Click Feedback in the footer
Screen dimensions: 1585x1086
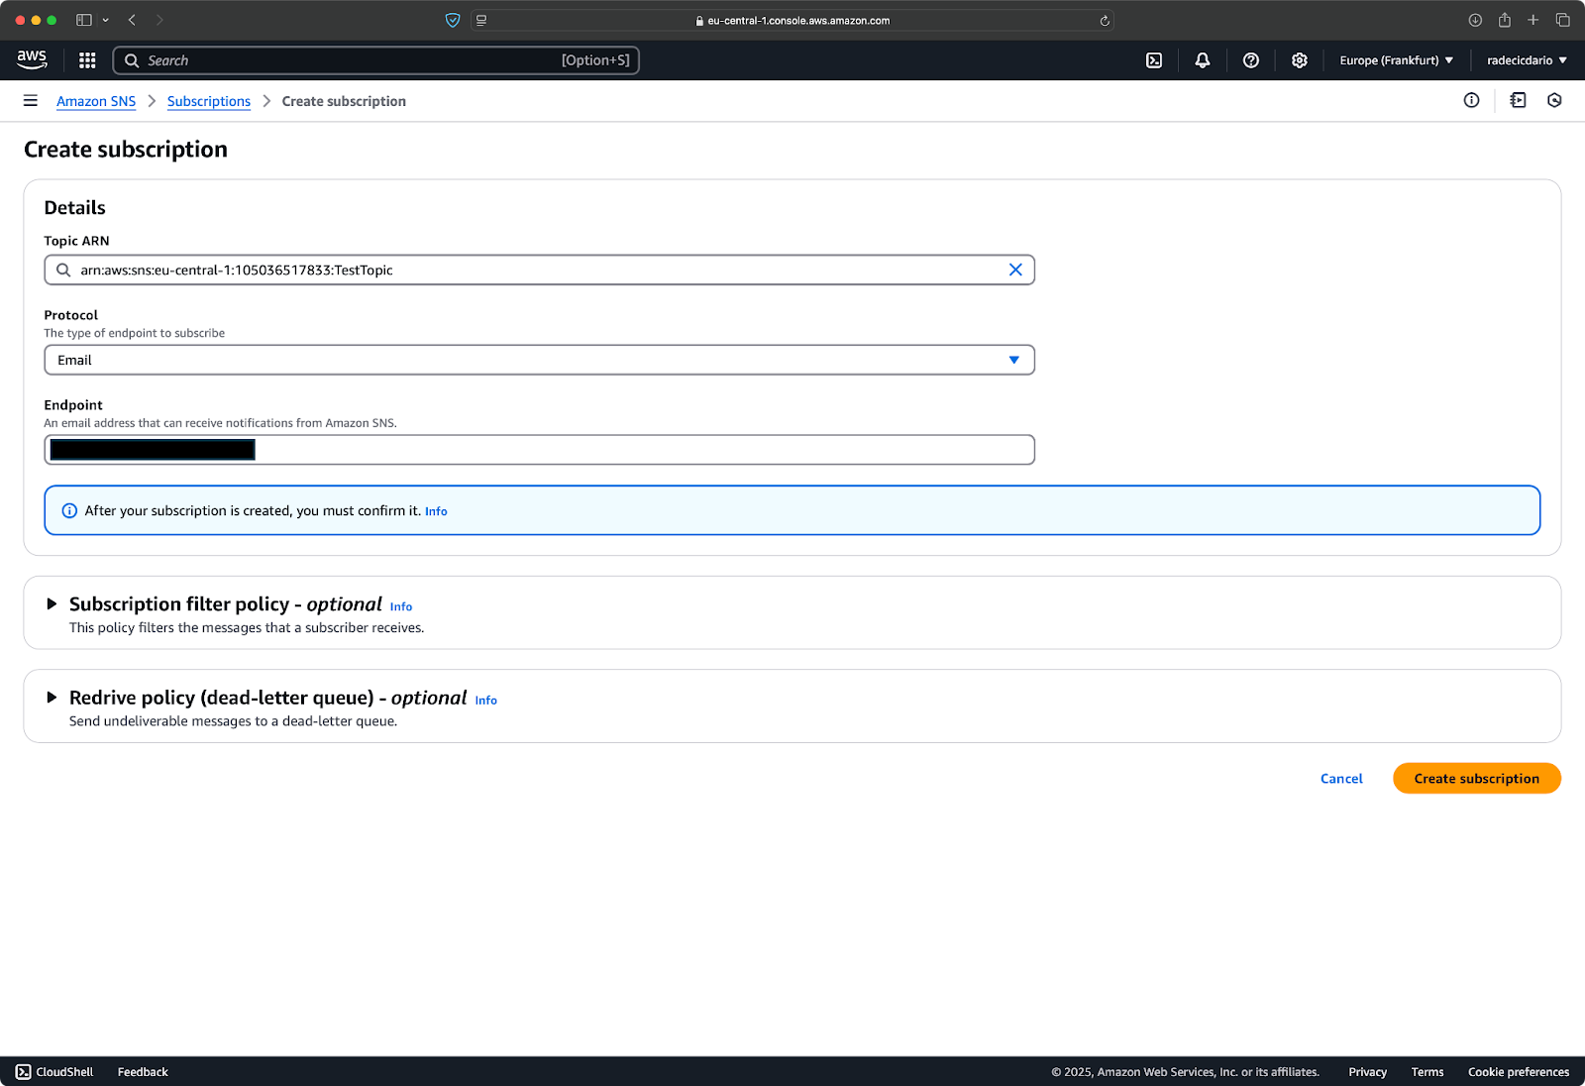point(143,1072)
